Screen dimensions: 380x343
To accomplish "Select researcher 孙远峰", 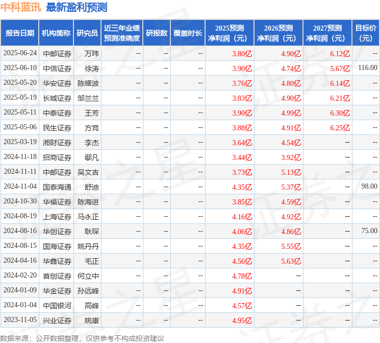I will (x=88, y=290).
